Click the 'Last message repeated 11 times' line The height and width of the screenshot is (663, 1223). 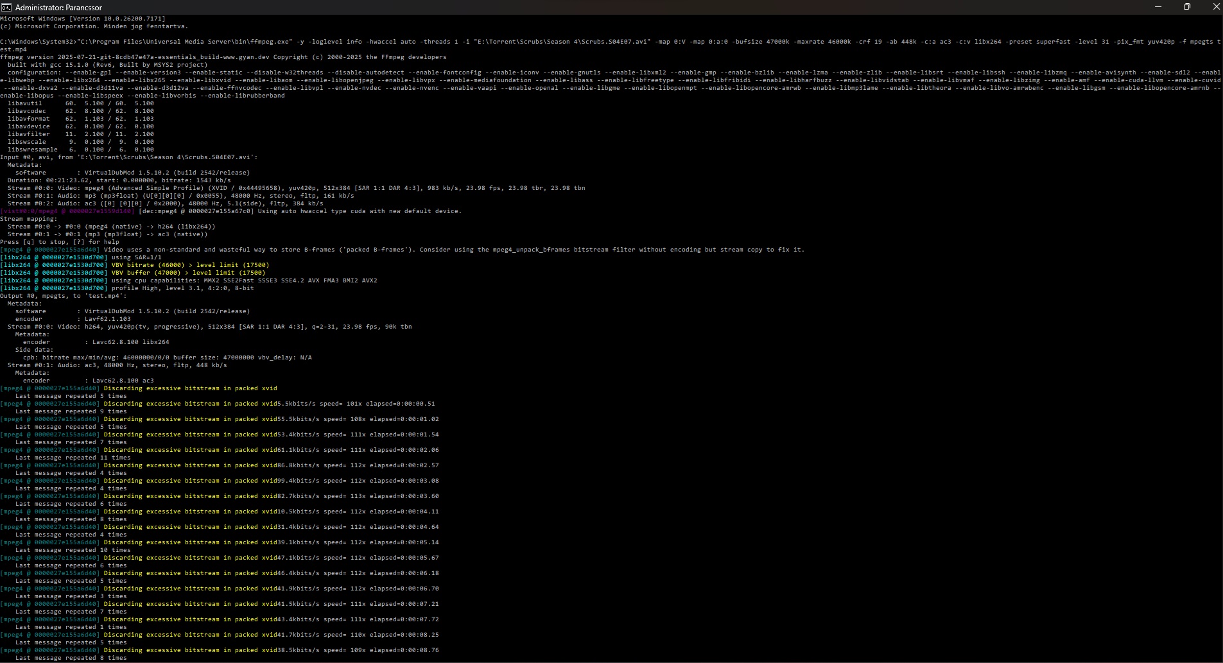[73, 458]
